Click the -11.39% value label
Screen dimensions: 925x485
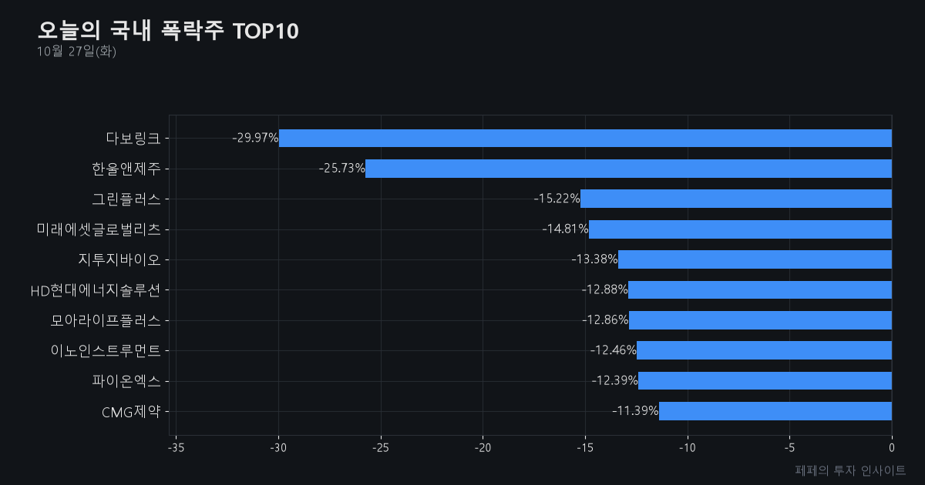[x=635, y=411]
